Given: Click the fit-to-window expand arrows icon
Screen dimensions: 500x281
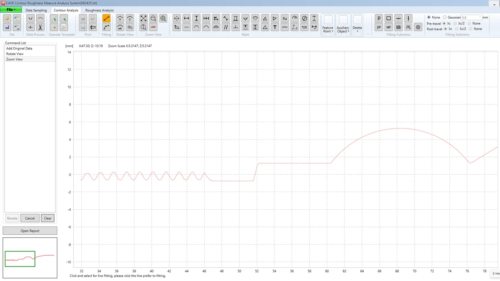Looking at the screenshot, I should coord(144,19).
